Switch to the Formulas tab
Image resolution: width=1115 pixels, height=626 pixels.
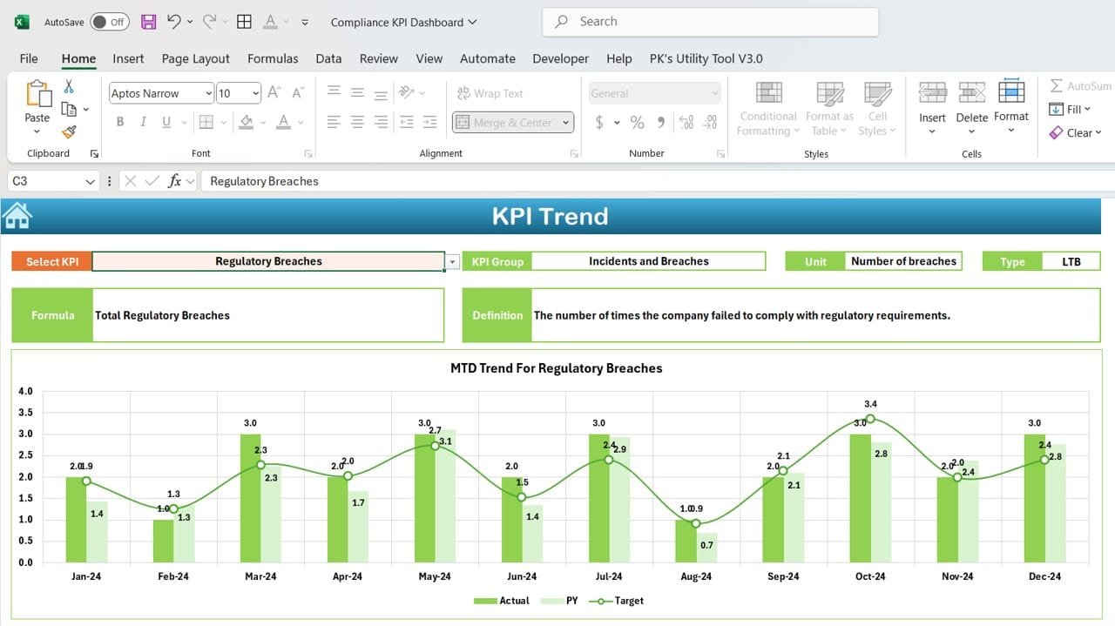(273, 58)
